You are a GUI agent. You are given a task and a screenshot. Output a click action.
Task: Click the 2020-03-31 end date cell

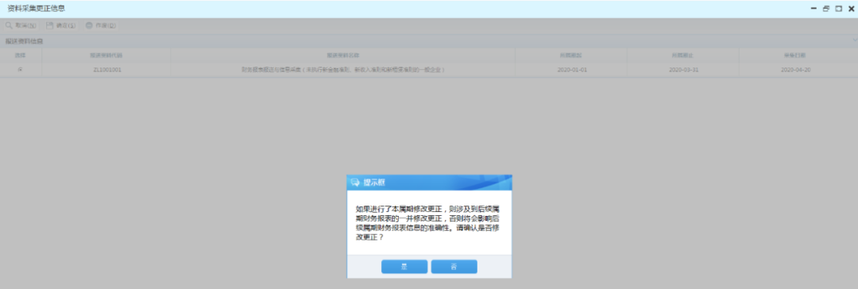tap(683, 70)
